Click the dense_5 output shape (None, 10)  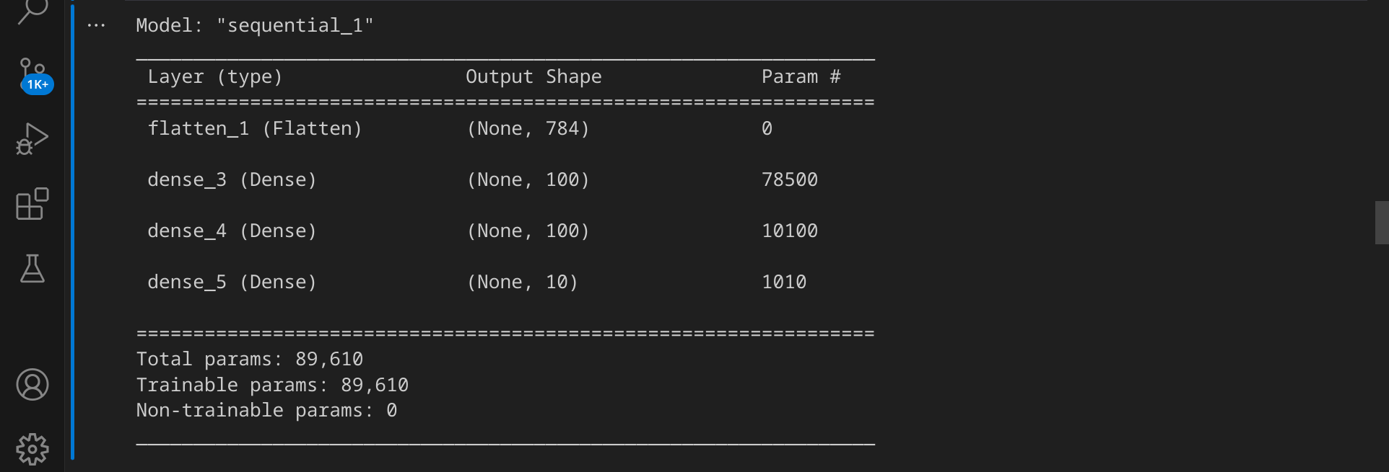523,282
